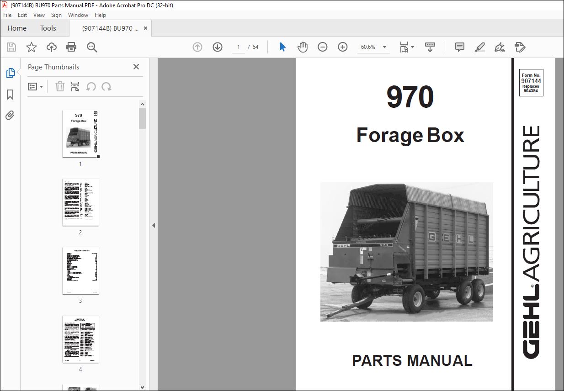The image size is (564, 391).
Task: Open the Find text search tool
Action: (92, 47)
